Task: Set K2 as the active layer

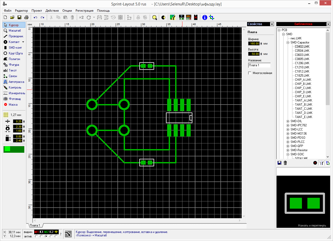Action: tap(51, 236)
